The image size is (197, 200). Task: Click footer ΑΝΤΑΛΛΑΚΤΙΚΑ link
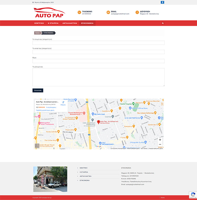[86, 176]
